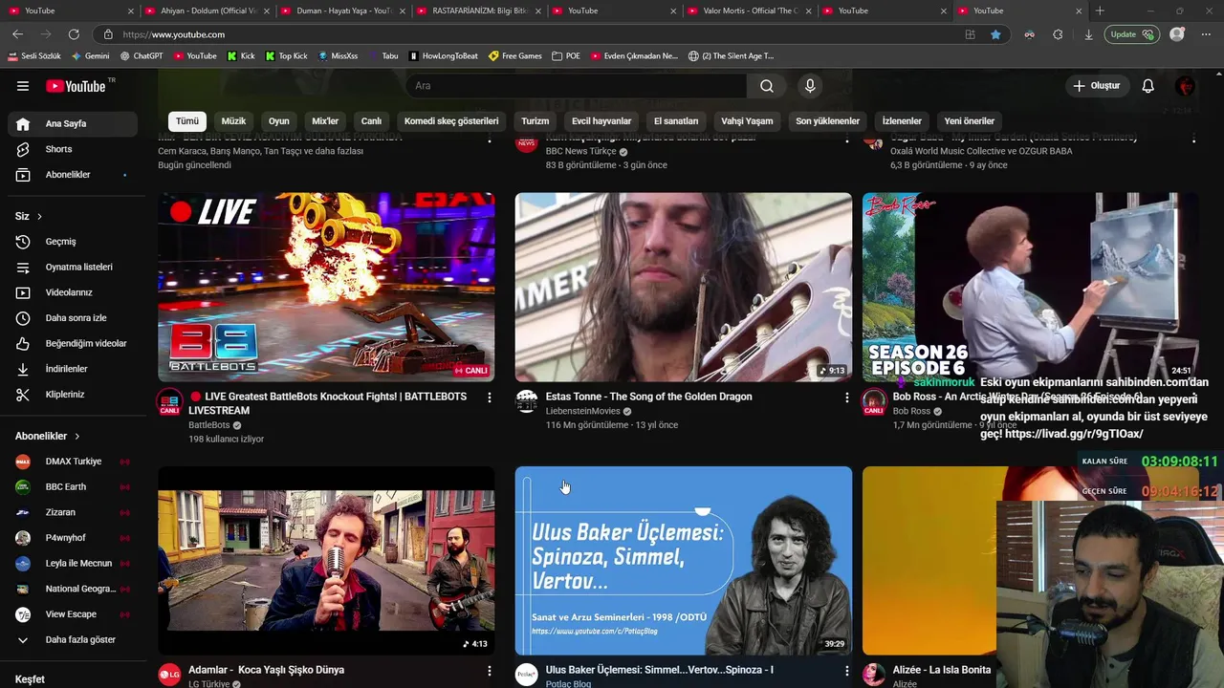
Task: Open the P4wnyhof channel subscription
Action: click(x=73, y=538)
